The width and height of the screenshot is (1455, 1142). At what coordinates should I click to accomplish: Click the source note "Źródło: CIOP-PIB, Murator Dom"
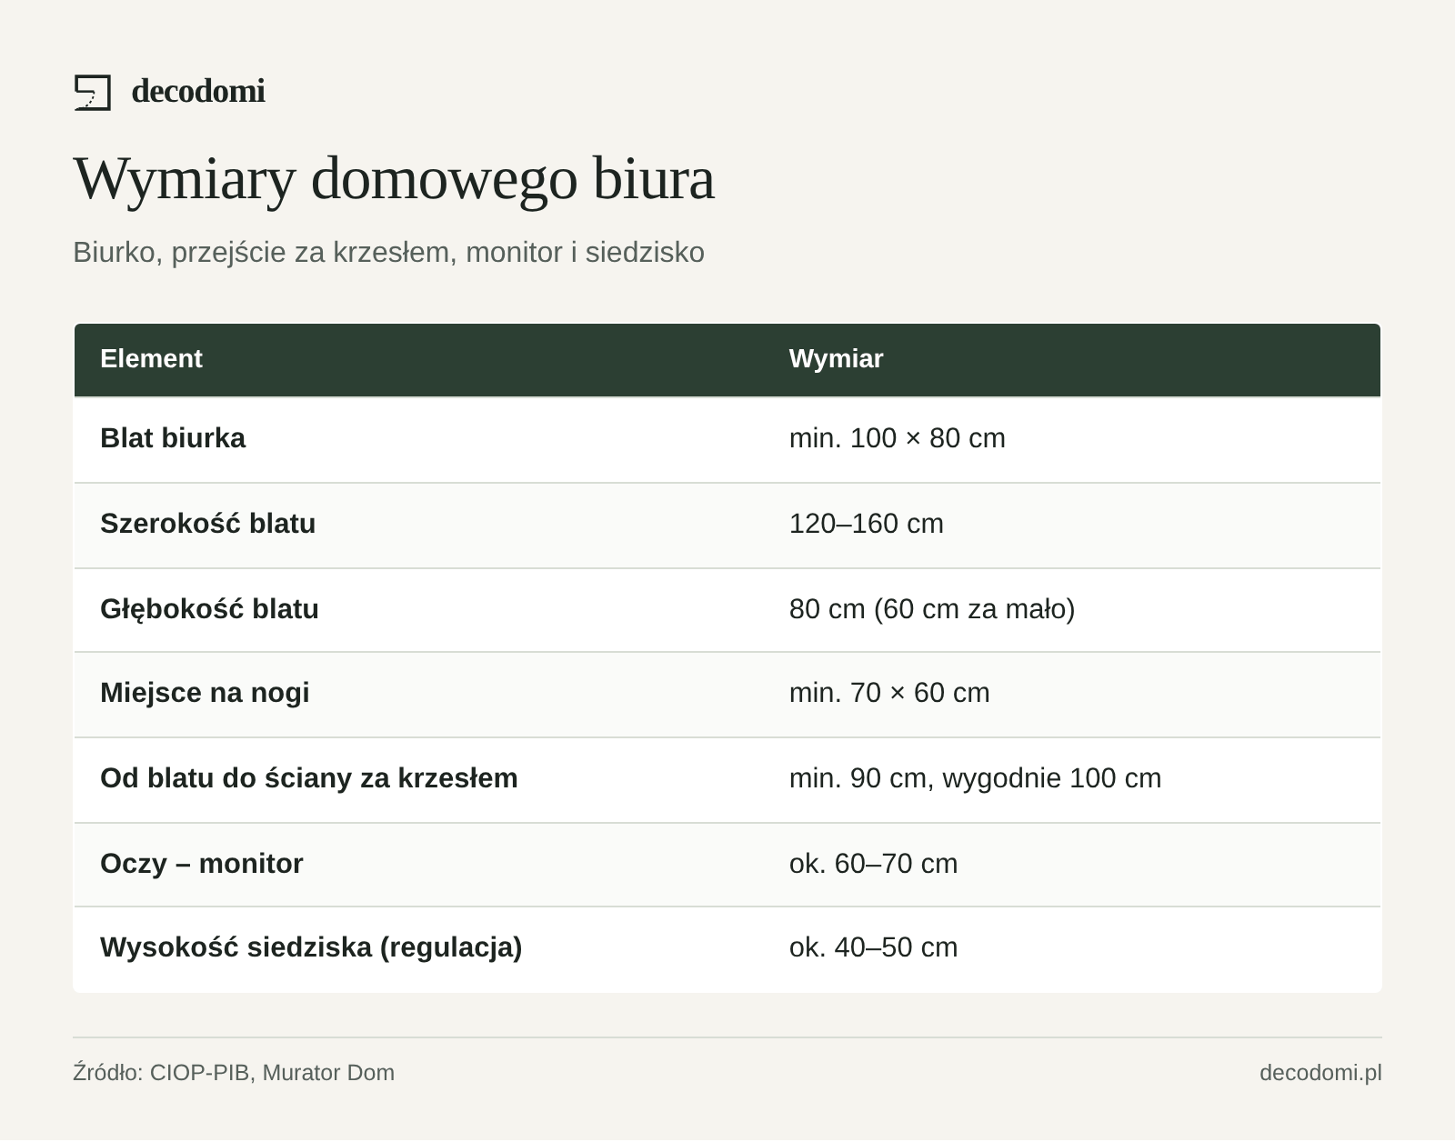234,1073
